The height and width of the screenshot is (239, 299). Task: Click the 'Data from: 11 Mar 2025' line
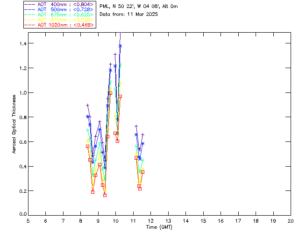(129, 14)
